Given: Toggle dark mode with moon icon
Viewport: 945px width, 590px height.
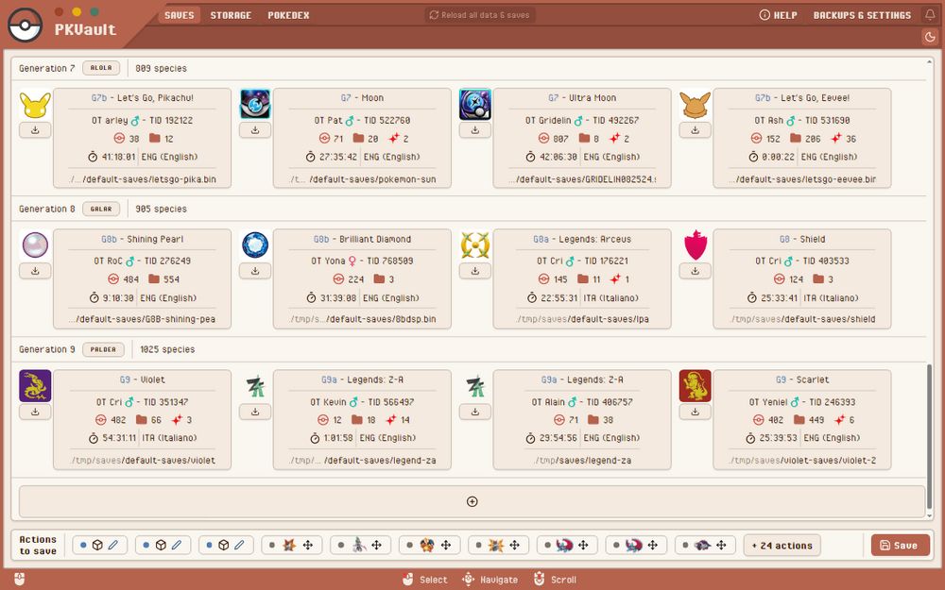Looking at the screenshot, I should pyautogui.click(x=930, y=37).
